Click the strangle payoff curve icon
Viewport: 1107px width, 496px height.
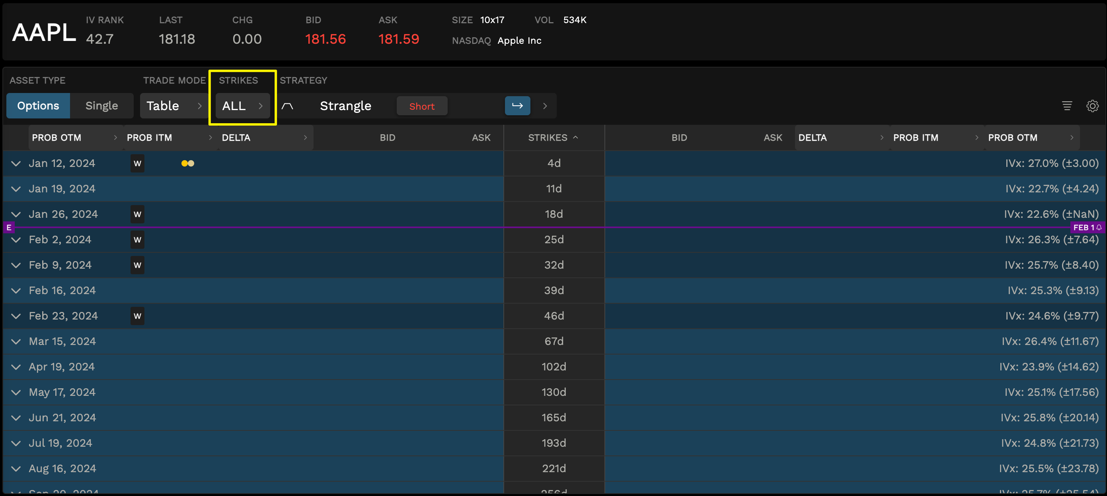[288, 106]
